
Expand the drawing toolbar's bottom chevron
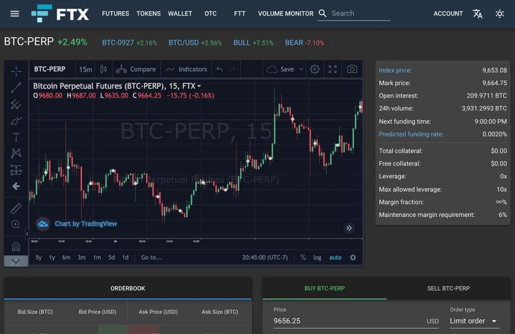tap(16, 261)
